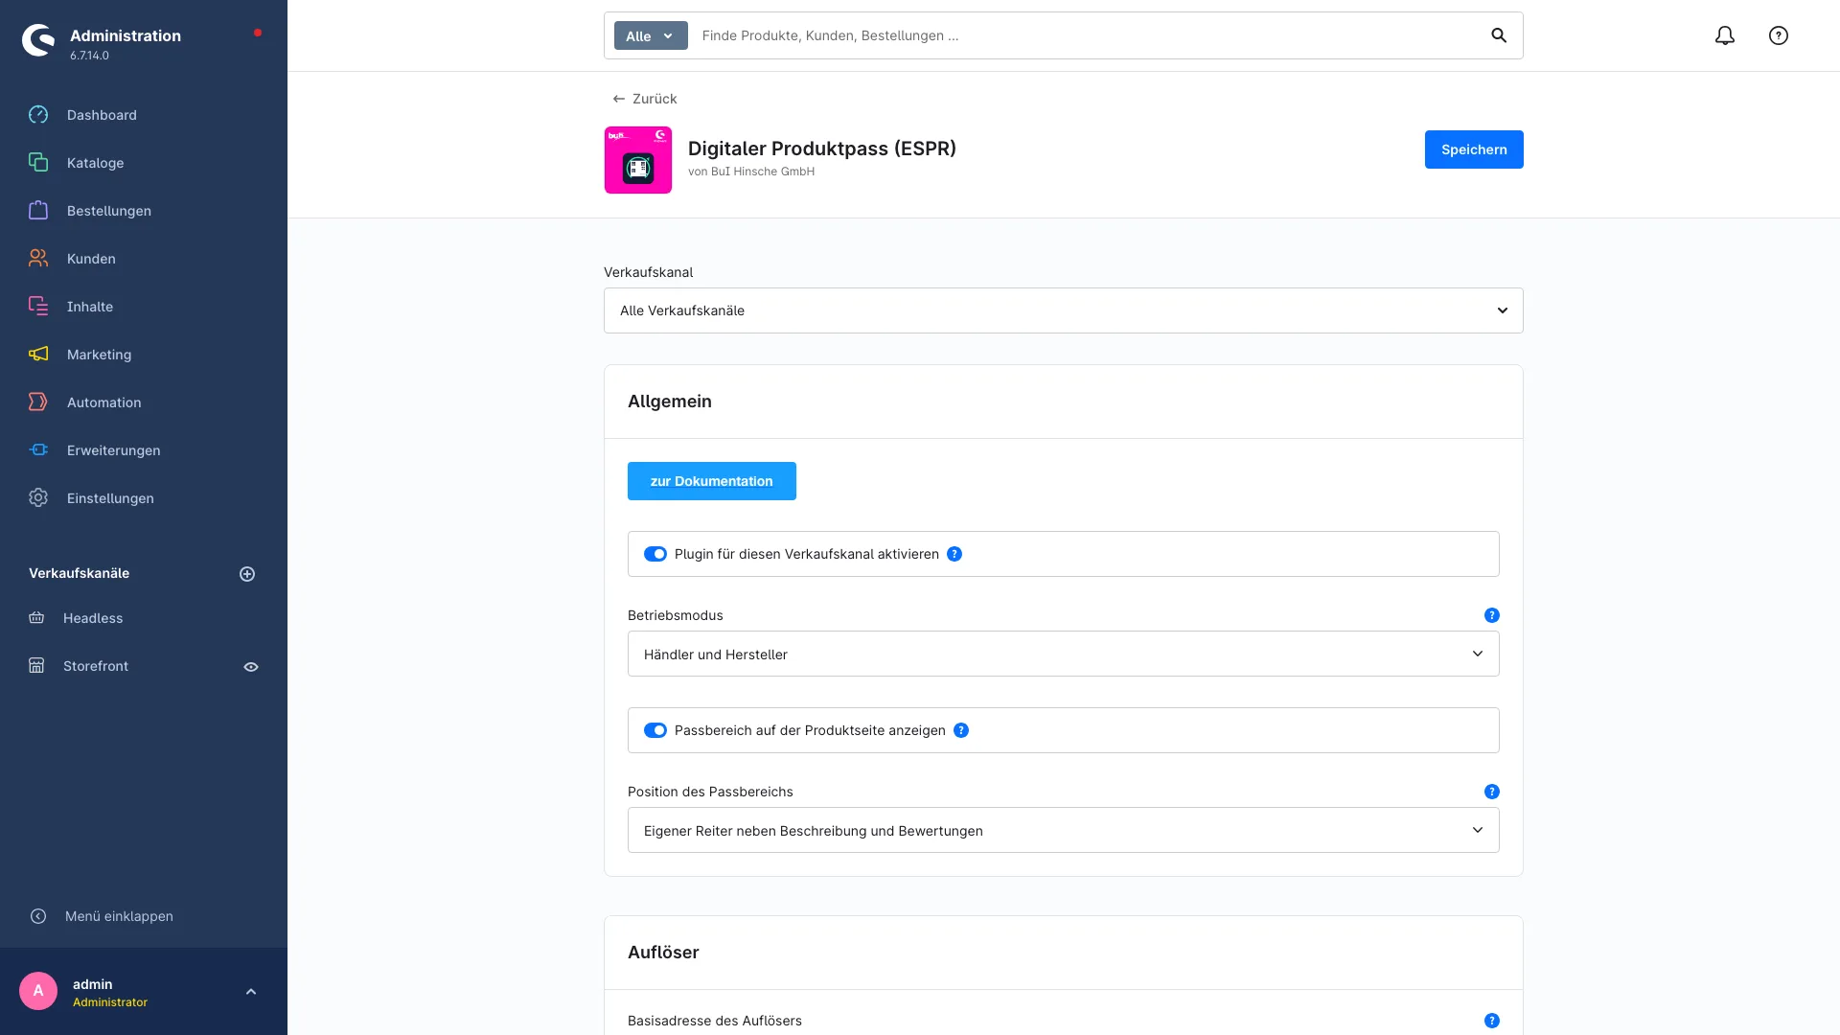
Task: Open the Dashboard menu icon
Action: tap(38, 115)
